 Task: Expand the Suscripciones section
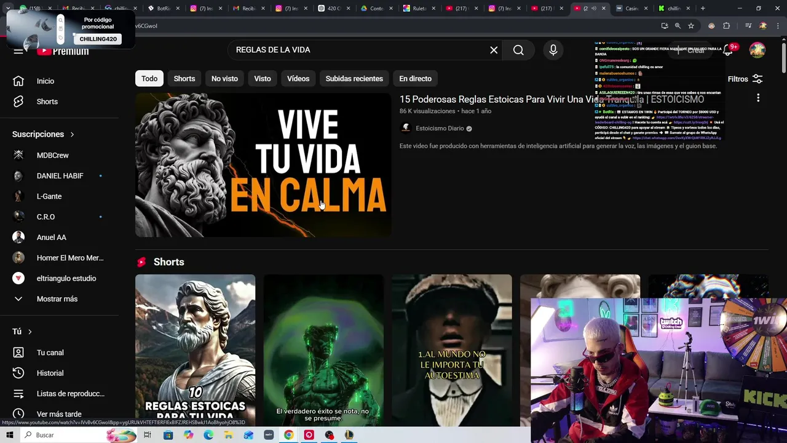43,134
